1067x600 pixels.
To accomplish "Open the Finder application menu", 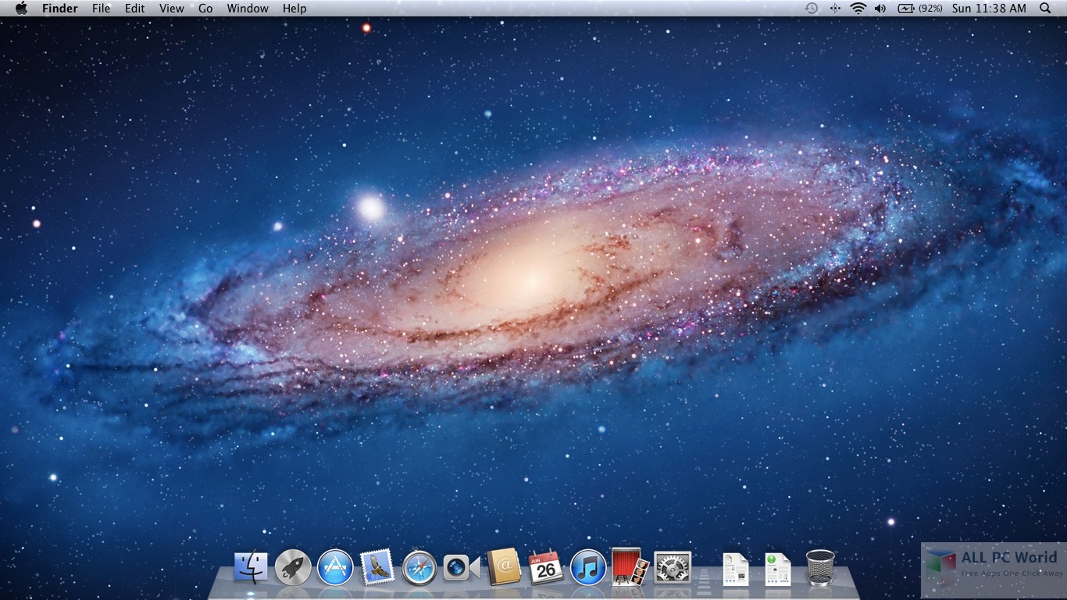I will click(x=59, y=9).
